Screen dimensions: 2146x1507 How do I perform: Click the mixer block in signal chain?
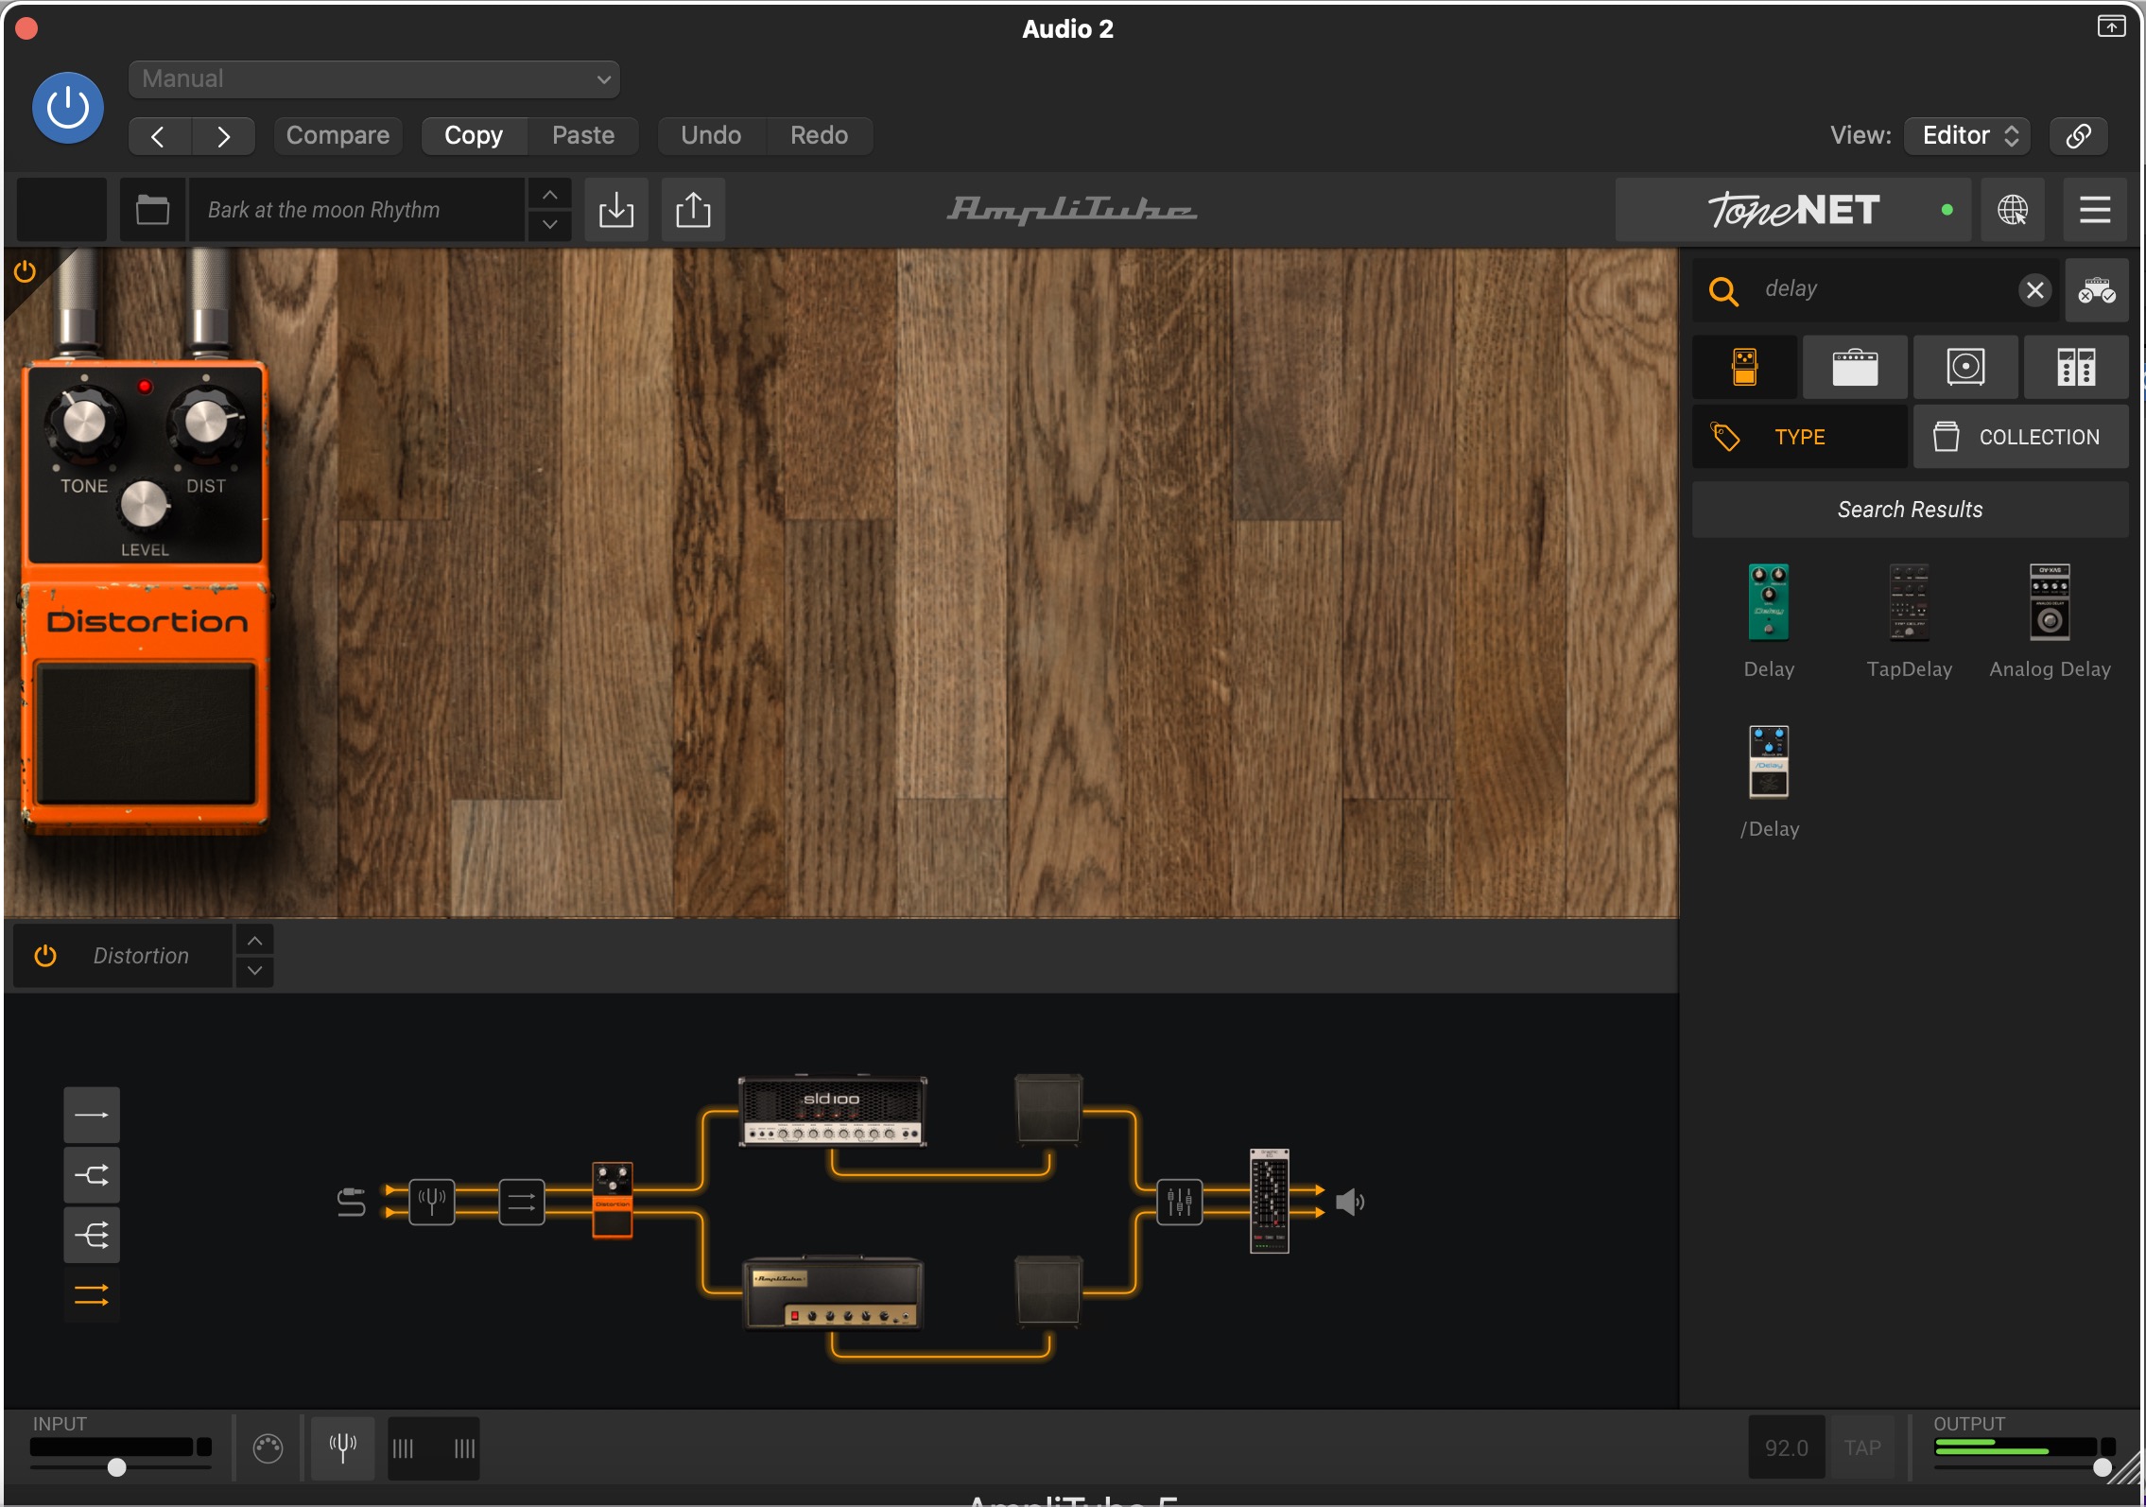point(1180,1203)
